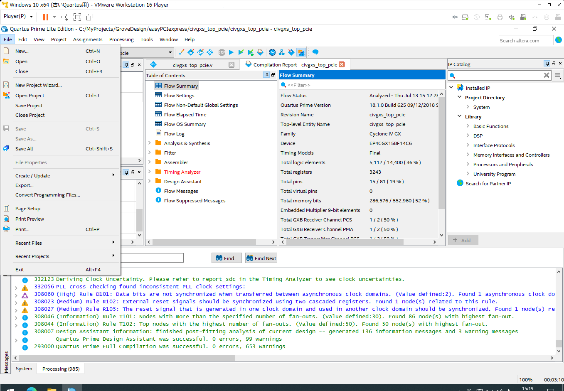
Task: Toggle pin on Table of Contents panel
Action: pos(267,75)
